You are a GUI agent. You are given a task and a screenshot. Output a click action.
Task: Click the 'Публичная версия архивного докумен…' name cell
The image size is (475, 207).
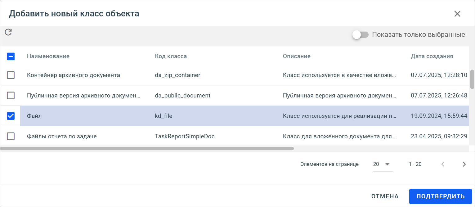84,96
